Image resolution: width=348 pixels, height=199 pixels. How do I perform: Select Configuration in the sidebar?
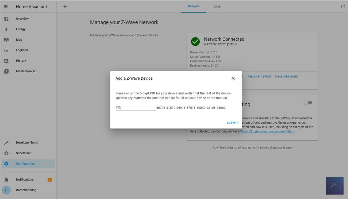tap(25, 164)
